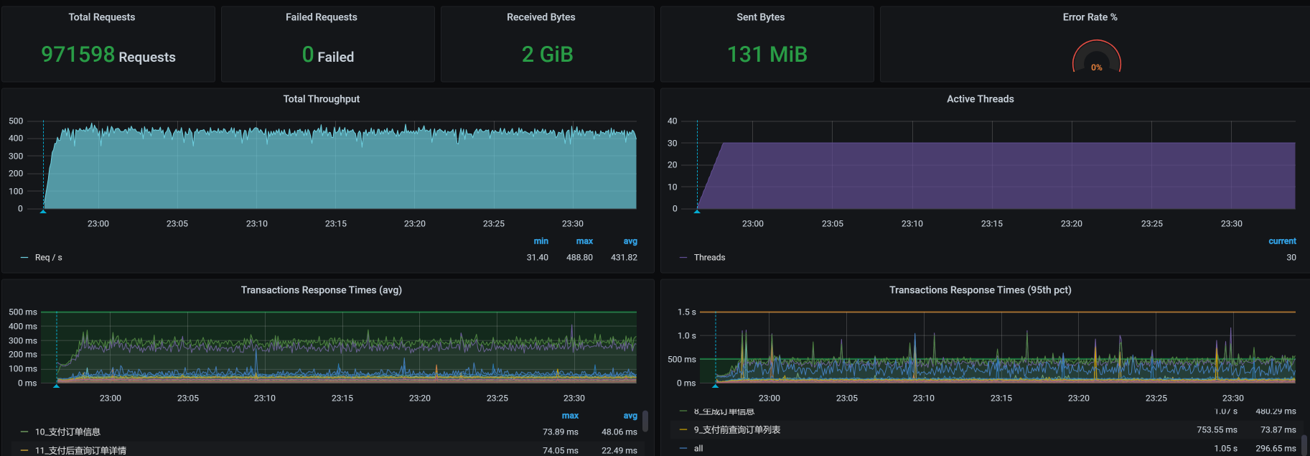1310x456 pixels.
Task: Open Transactions Response Times (avg) panel menu
Action: pyautogui.click(x=321, y=290)
